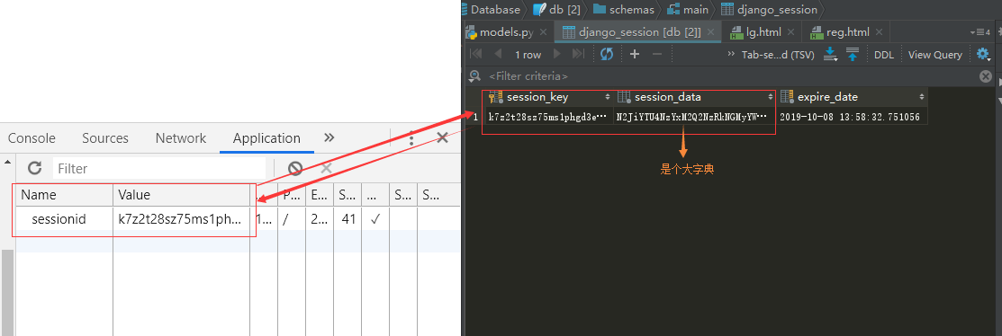Image resolution: width=1002 pixels, height=336 pixels.
Task: Close the lg.html tab
Action: [791, 31]
